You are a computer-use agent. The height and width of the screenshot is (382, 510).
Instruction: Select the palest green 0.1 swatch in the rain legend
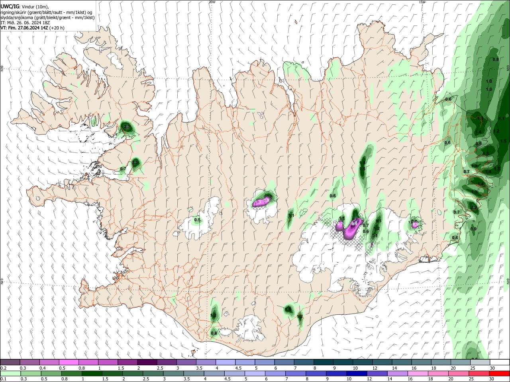(10, 374)
